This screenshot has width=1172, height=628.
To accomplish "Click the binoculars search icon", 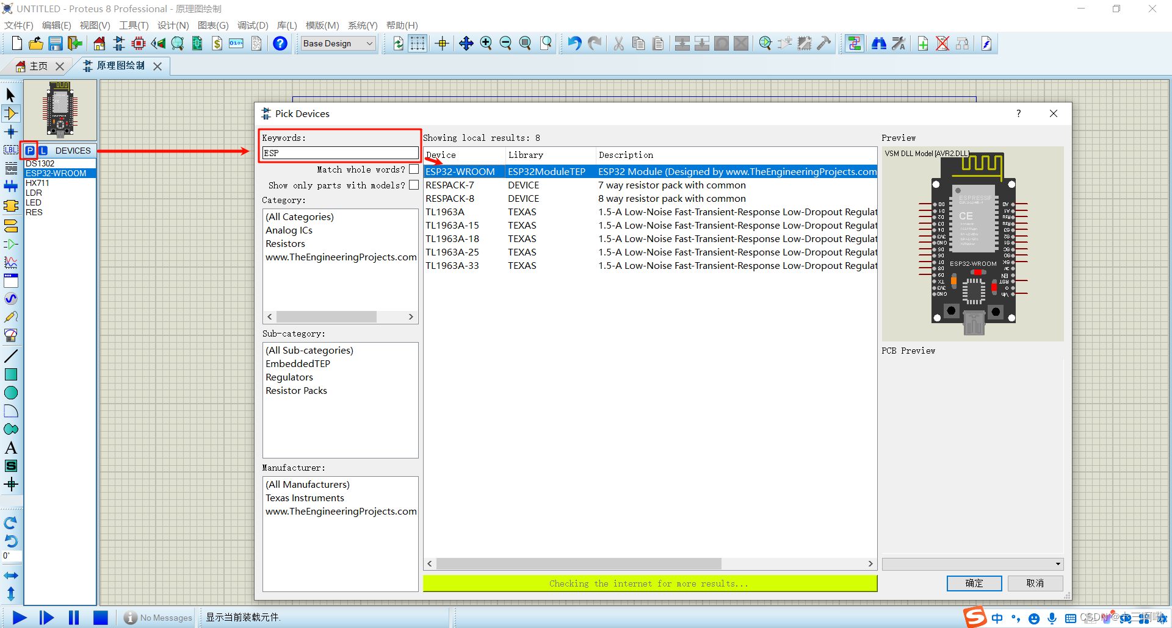I will pyautogui.click(x=879, y=43).
